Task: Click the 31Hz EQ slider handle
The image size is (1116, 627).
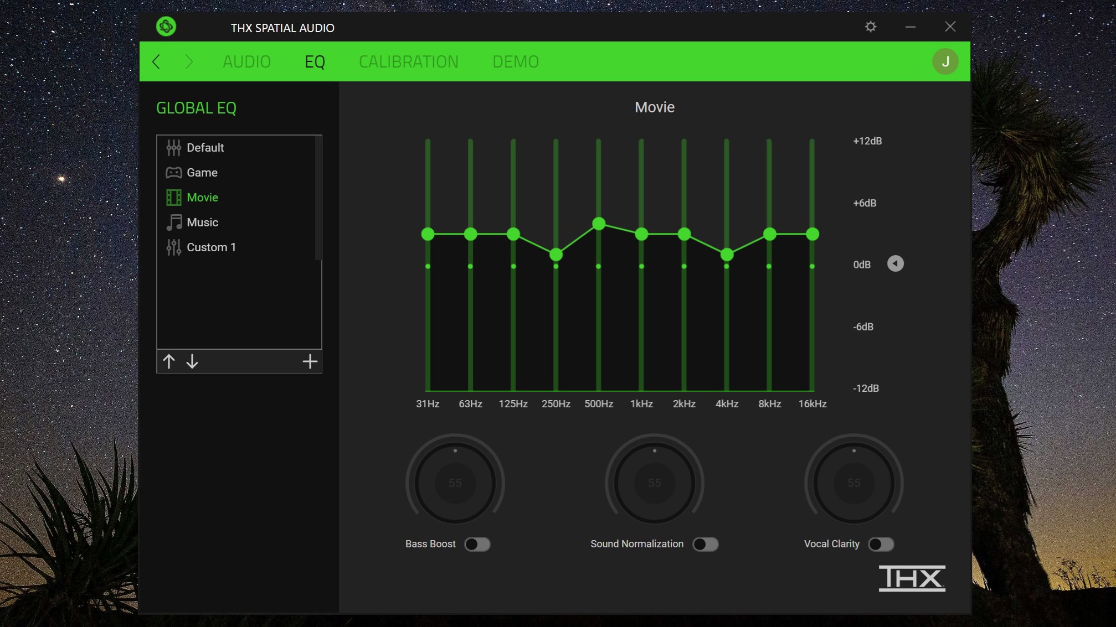Action: [428, 234]
